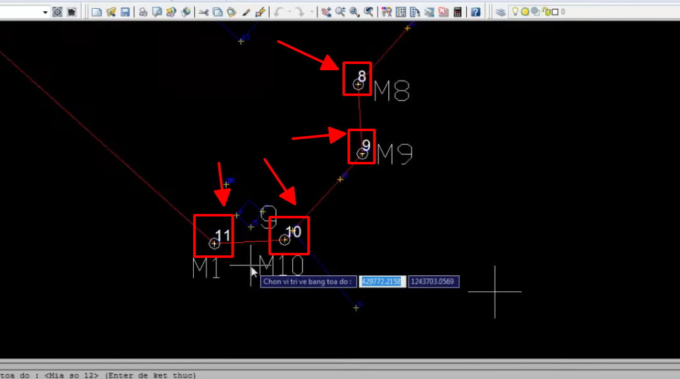Screen dimensions: 680x379
Task: Return to Zoom Previous view
Action: [369, 12]
